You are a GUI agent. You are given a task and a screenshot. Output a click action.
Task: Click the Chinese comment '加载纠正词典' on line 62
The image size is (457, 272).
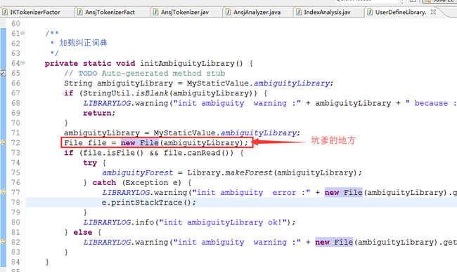pyautogui.click(x=84, y=43)
